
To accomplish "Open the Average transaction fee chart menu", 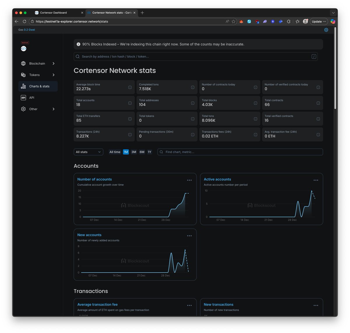I will coord(189,305).
